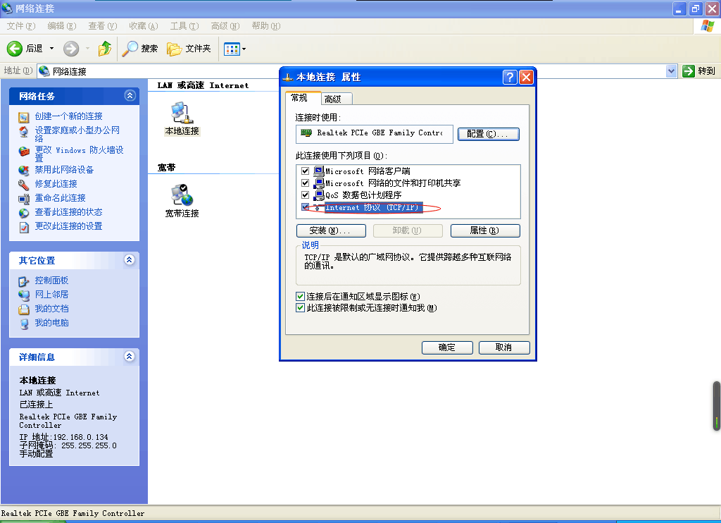Viewport: 721px width, 523px height.
Task: Click the 查看此连接的状态 icon
Action: (23, 213)
